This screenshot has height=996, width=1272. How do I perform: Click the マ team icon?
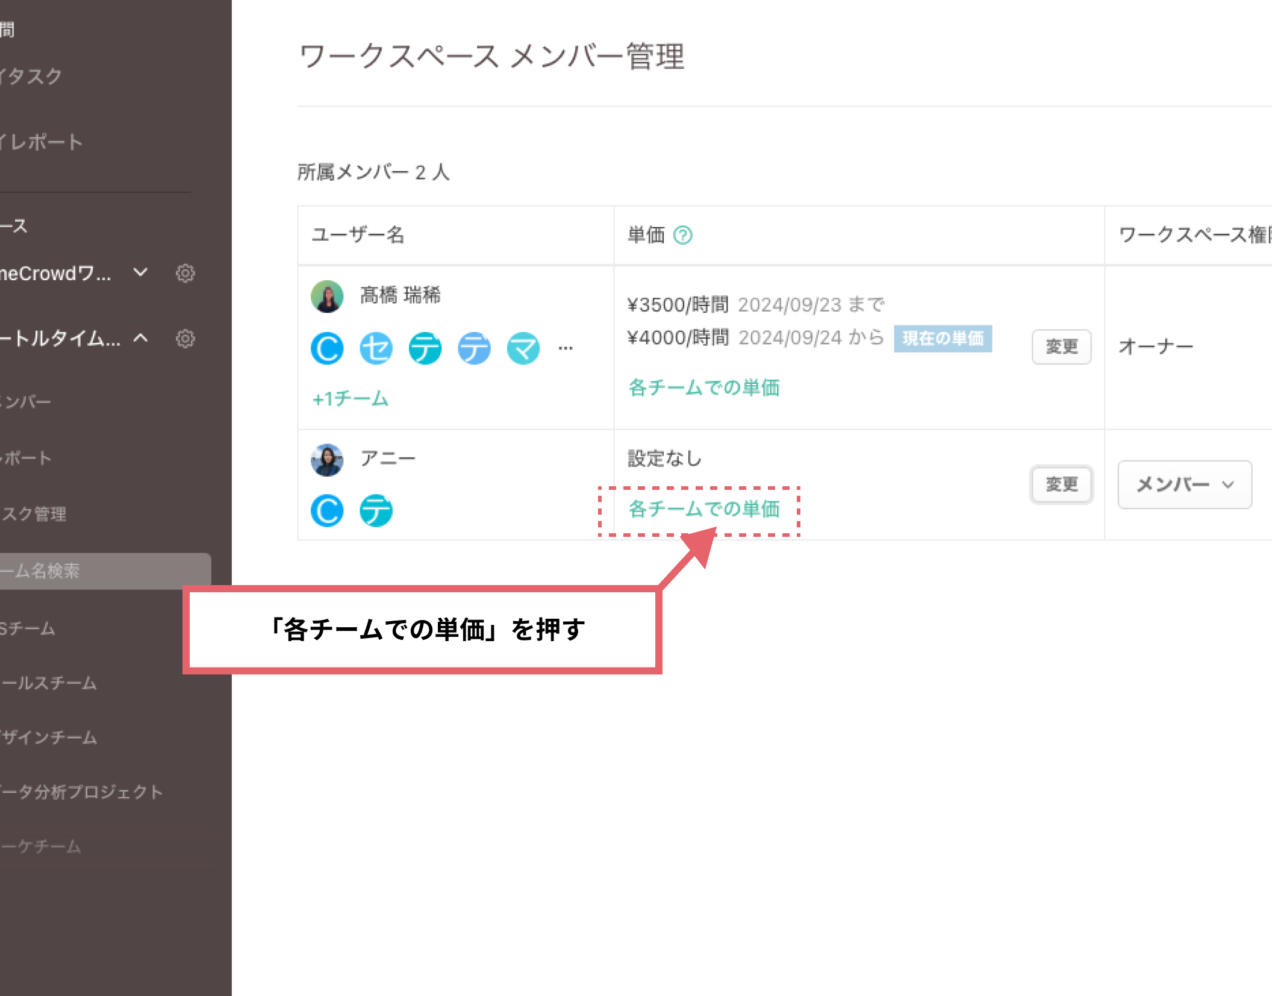coord(523,348)
